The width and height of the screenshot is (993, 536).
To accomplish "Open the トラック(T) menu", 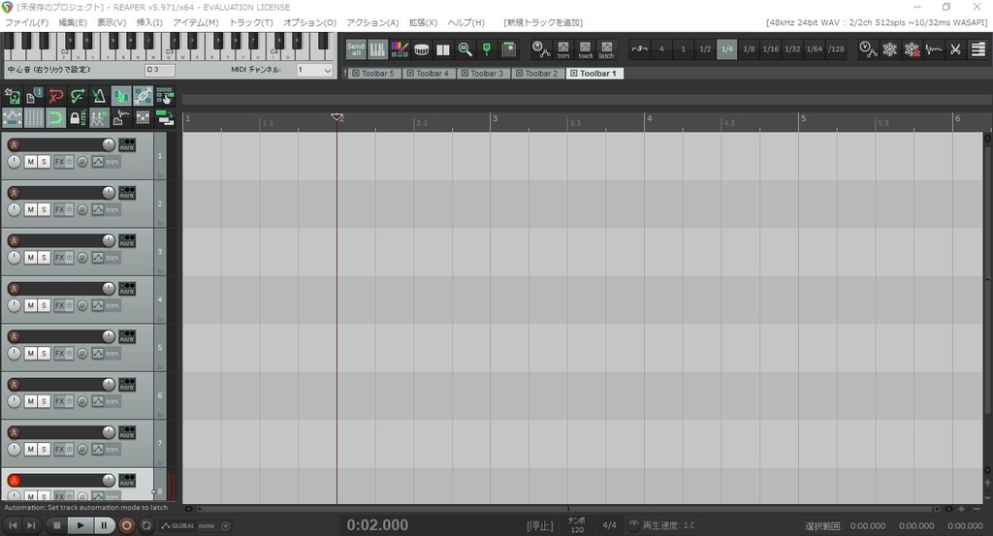I will pos(251,22).
